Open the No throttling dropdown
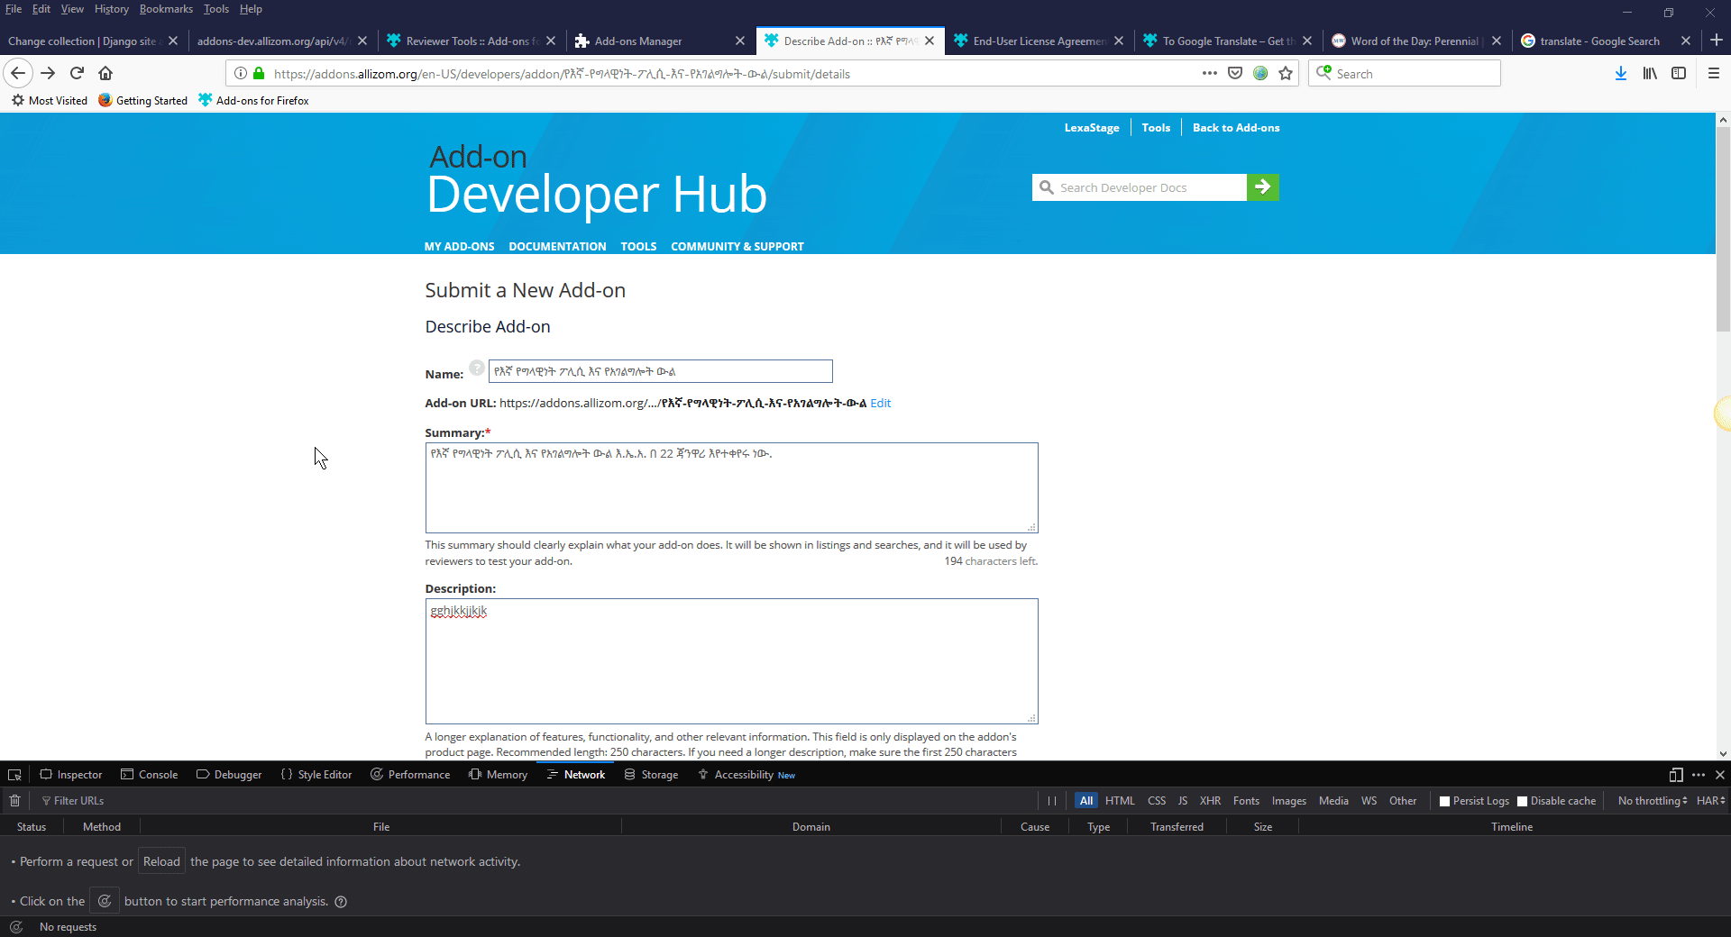Screen dimensions: 1731x937 [1653, 801]
